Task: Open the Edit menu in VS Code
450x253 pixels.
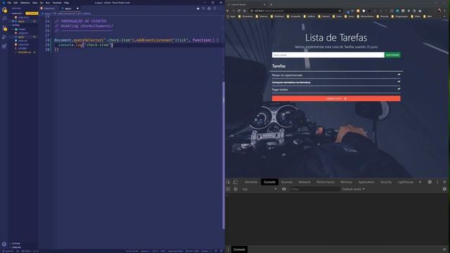Action: (x=15, y=3)
